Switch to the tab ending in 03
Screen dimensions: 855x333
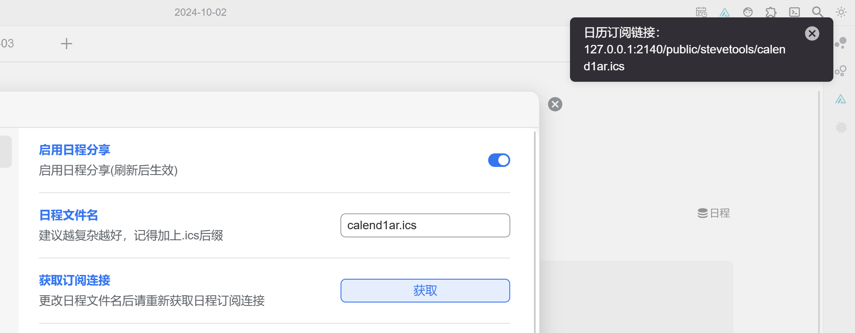7,44
